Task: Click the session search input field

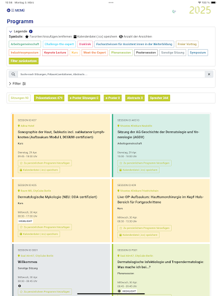Action: [x=111, y=74]
